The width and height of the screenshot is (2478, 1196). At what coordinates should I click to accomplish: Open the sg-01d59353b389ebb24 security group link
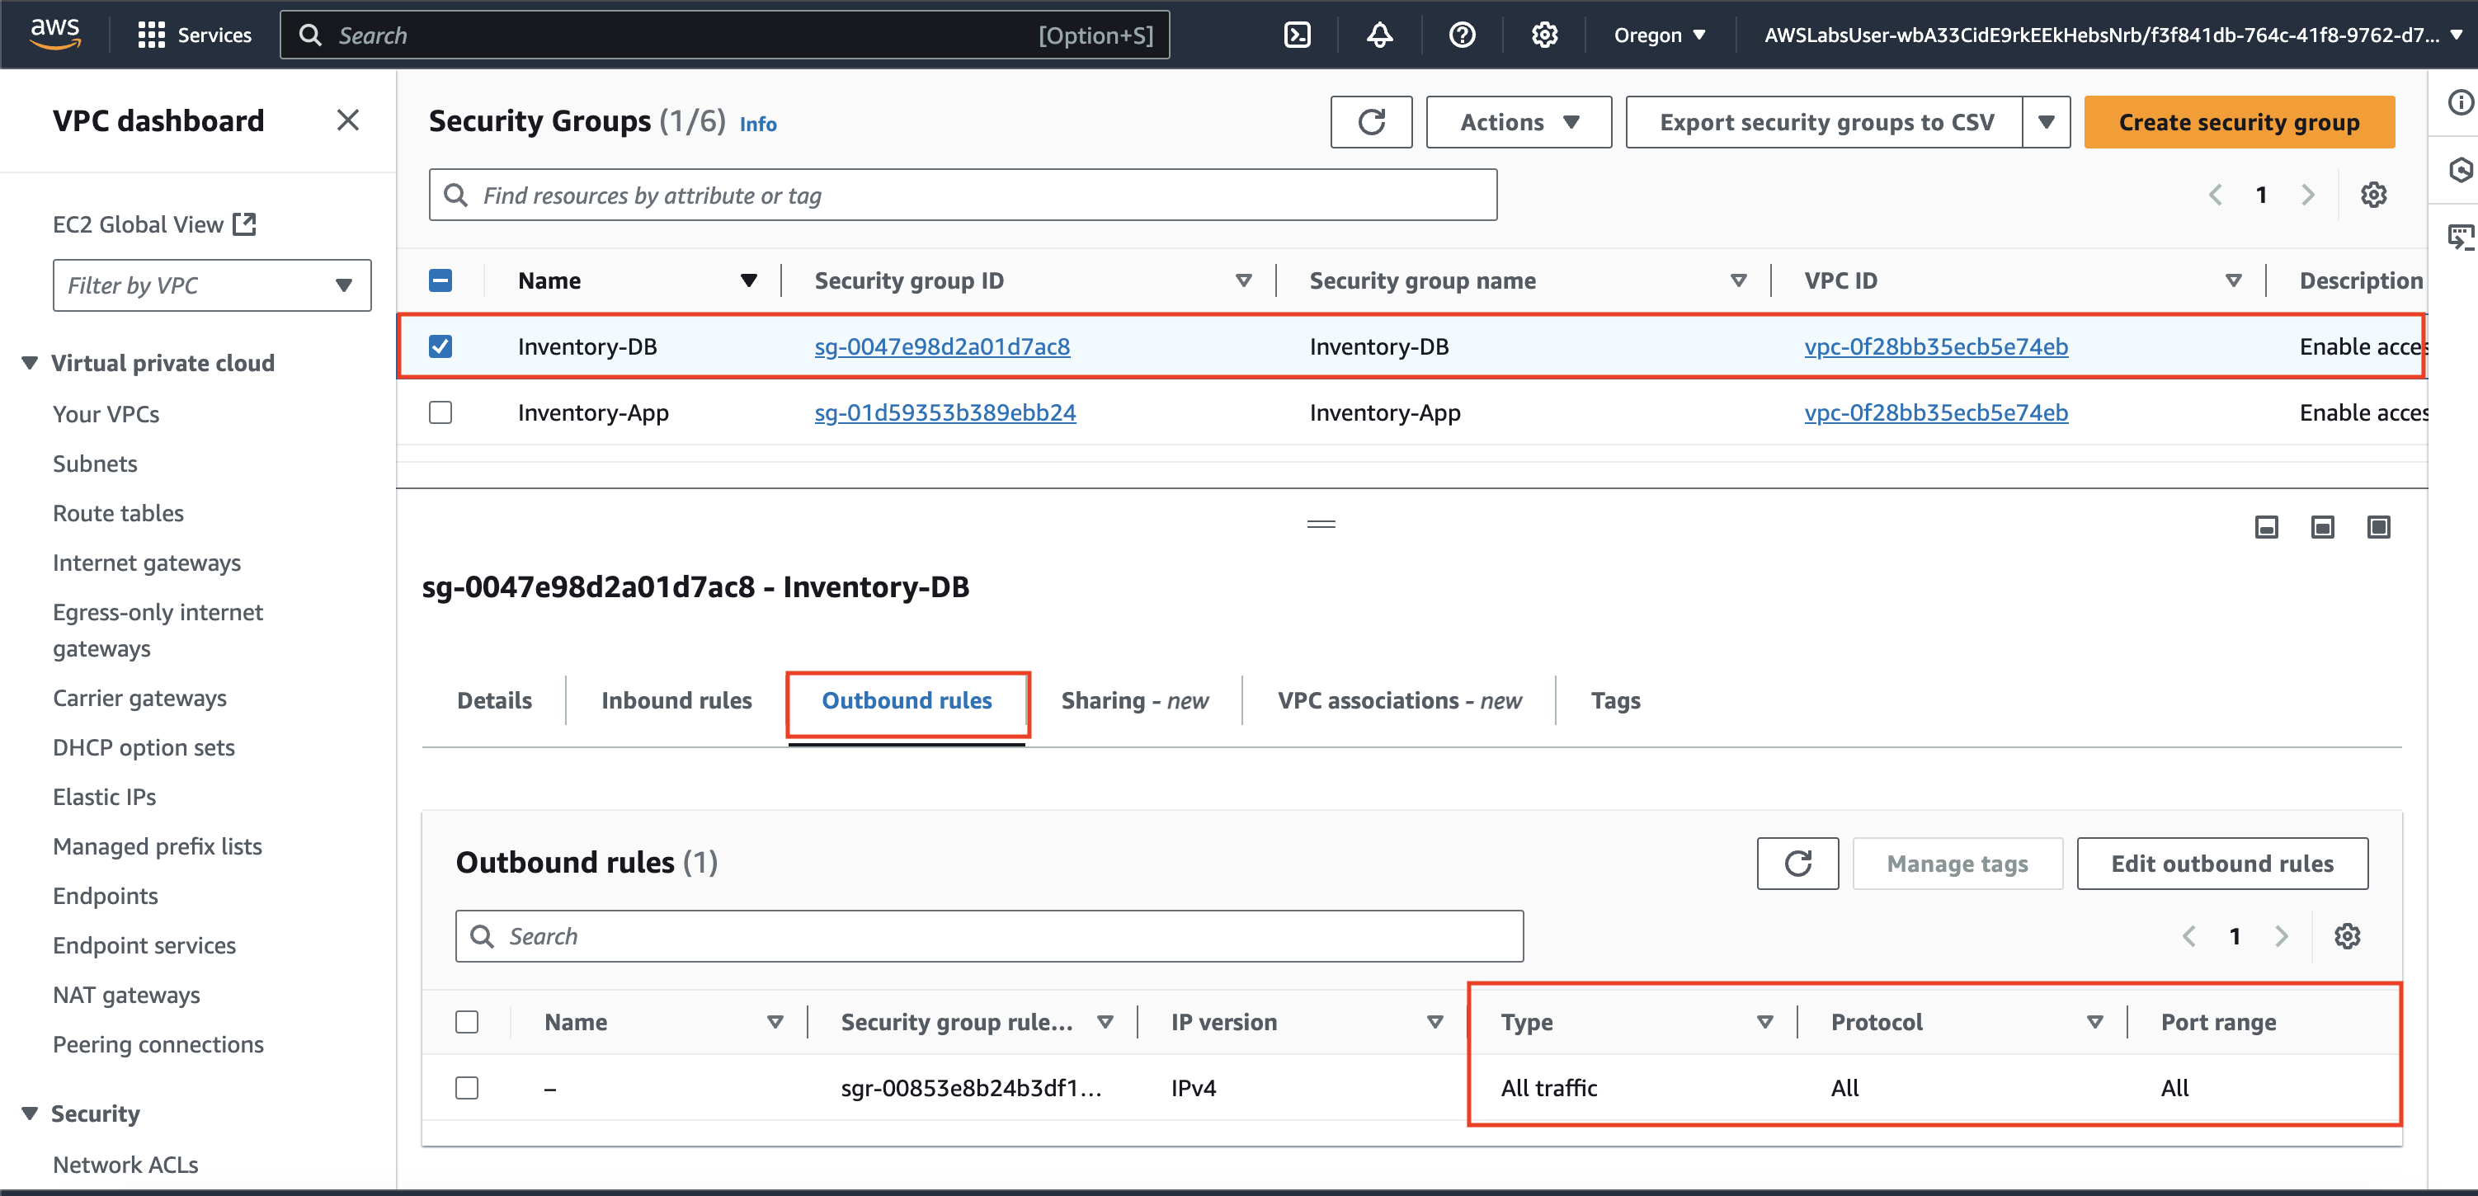(945, 412)
